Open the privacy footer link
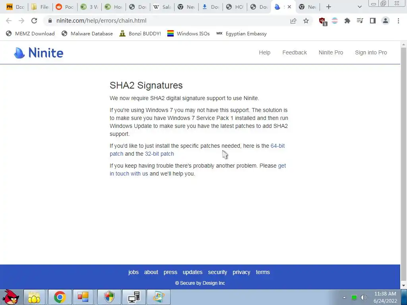The width and height of the screenshot is (407, 305). pos(241,272)
